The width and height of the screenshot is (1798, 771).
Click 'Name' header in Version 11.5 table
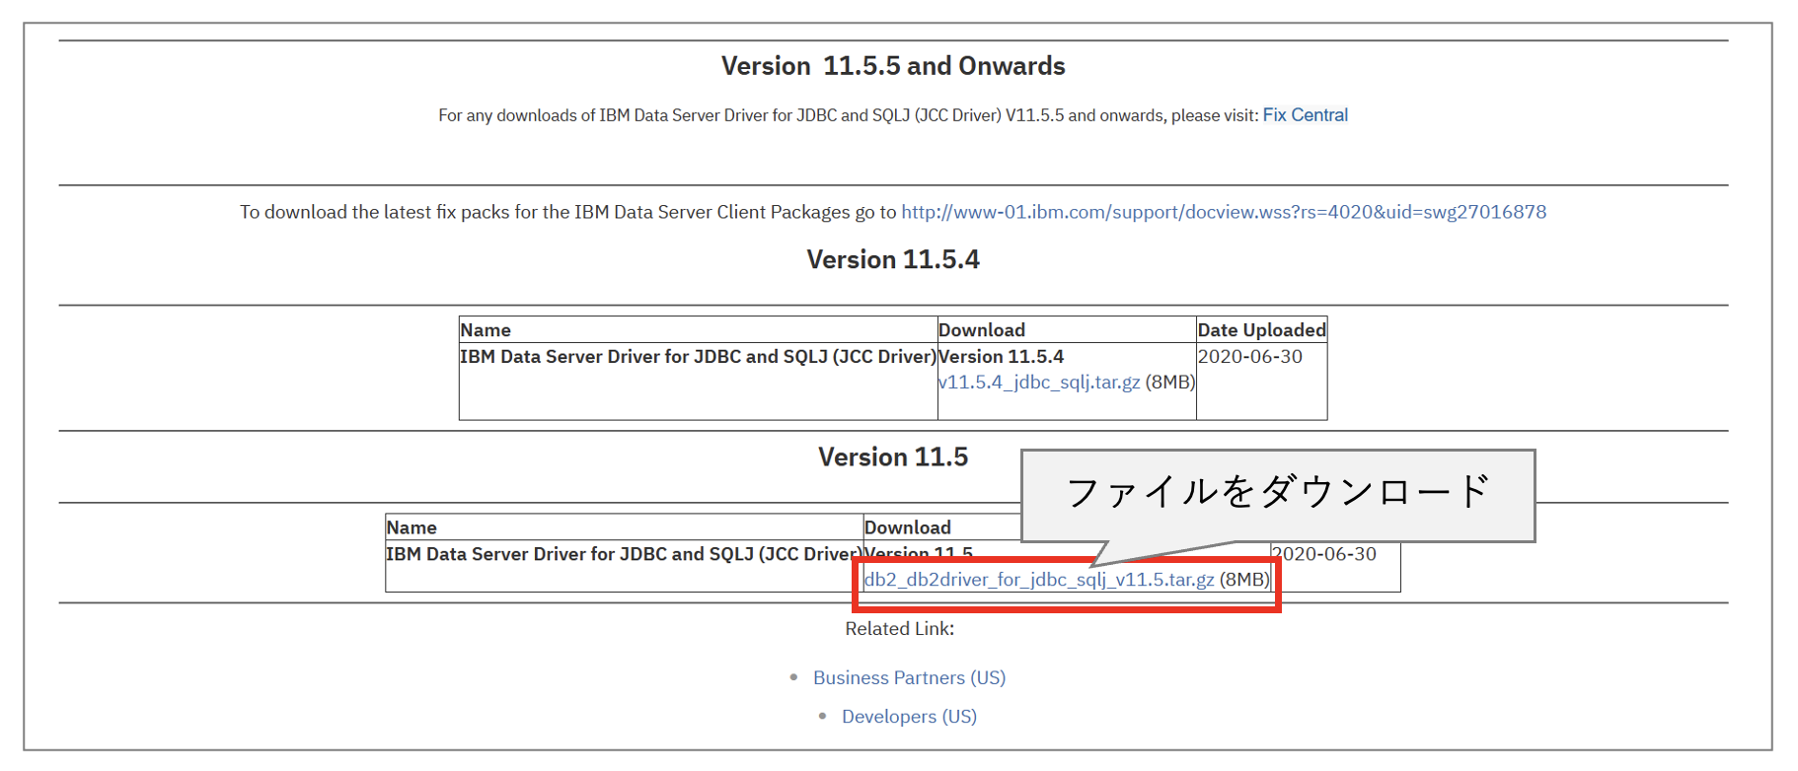(412, 527)
